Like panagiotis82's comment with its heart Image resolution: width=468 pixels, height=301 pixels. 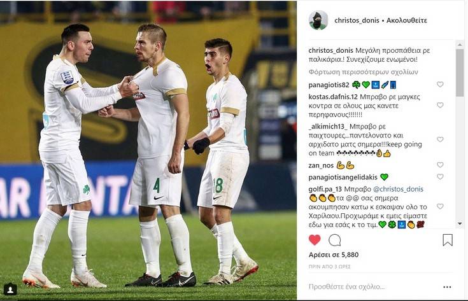[x=440, y=85]
